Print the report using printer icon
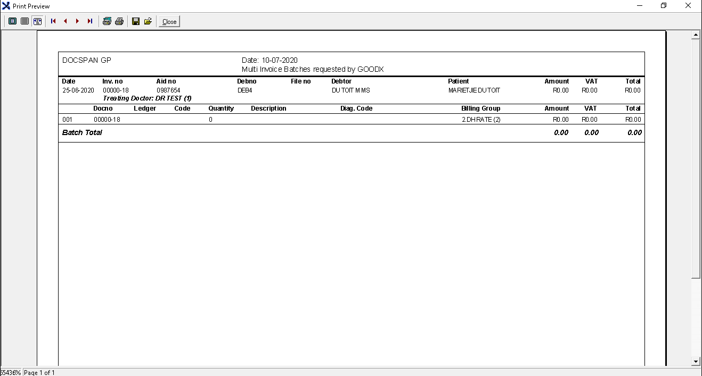Screen dimensions: 702x376 click(x=119, y=21)
